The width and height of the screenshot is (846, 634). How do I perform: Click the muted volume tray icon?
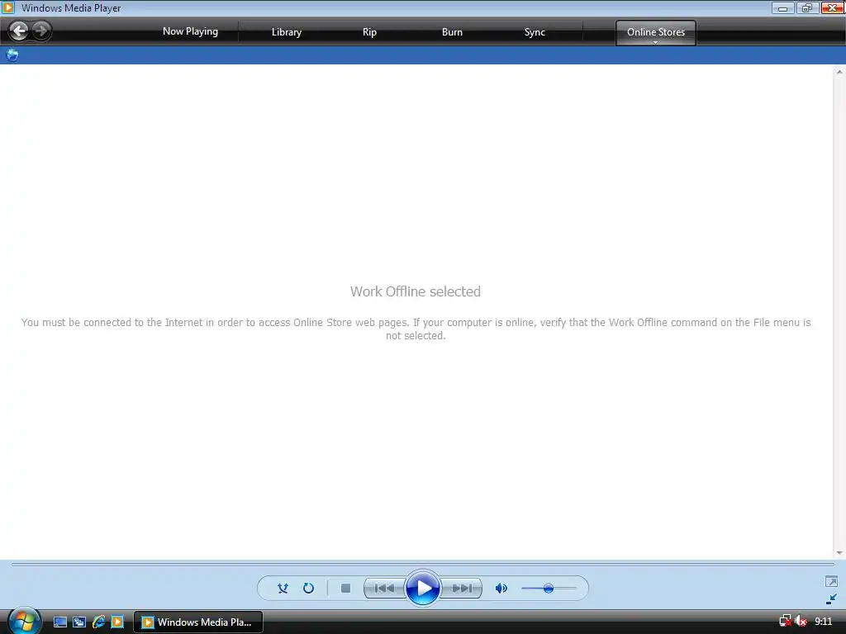pos(801,622)
